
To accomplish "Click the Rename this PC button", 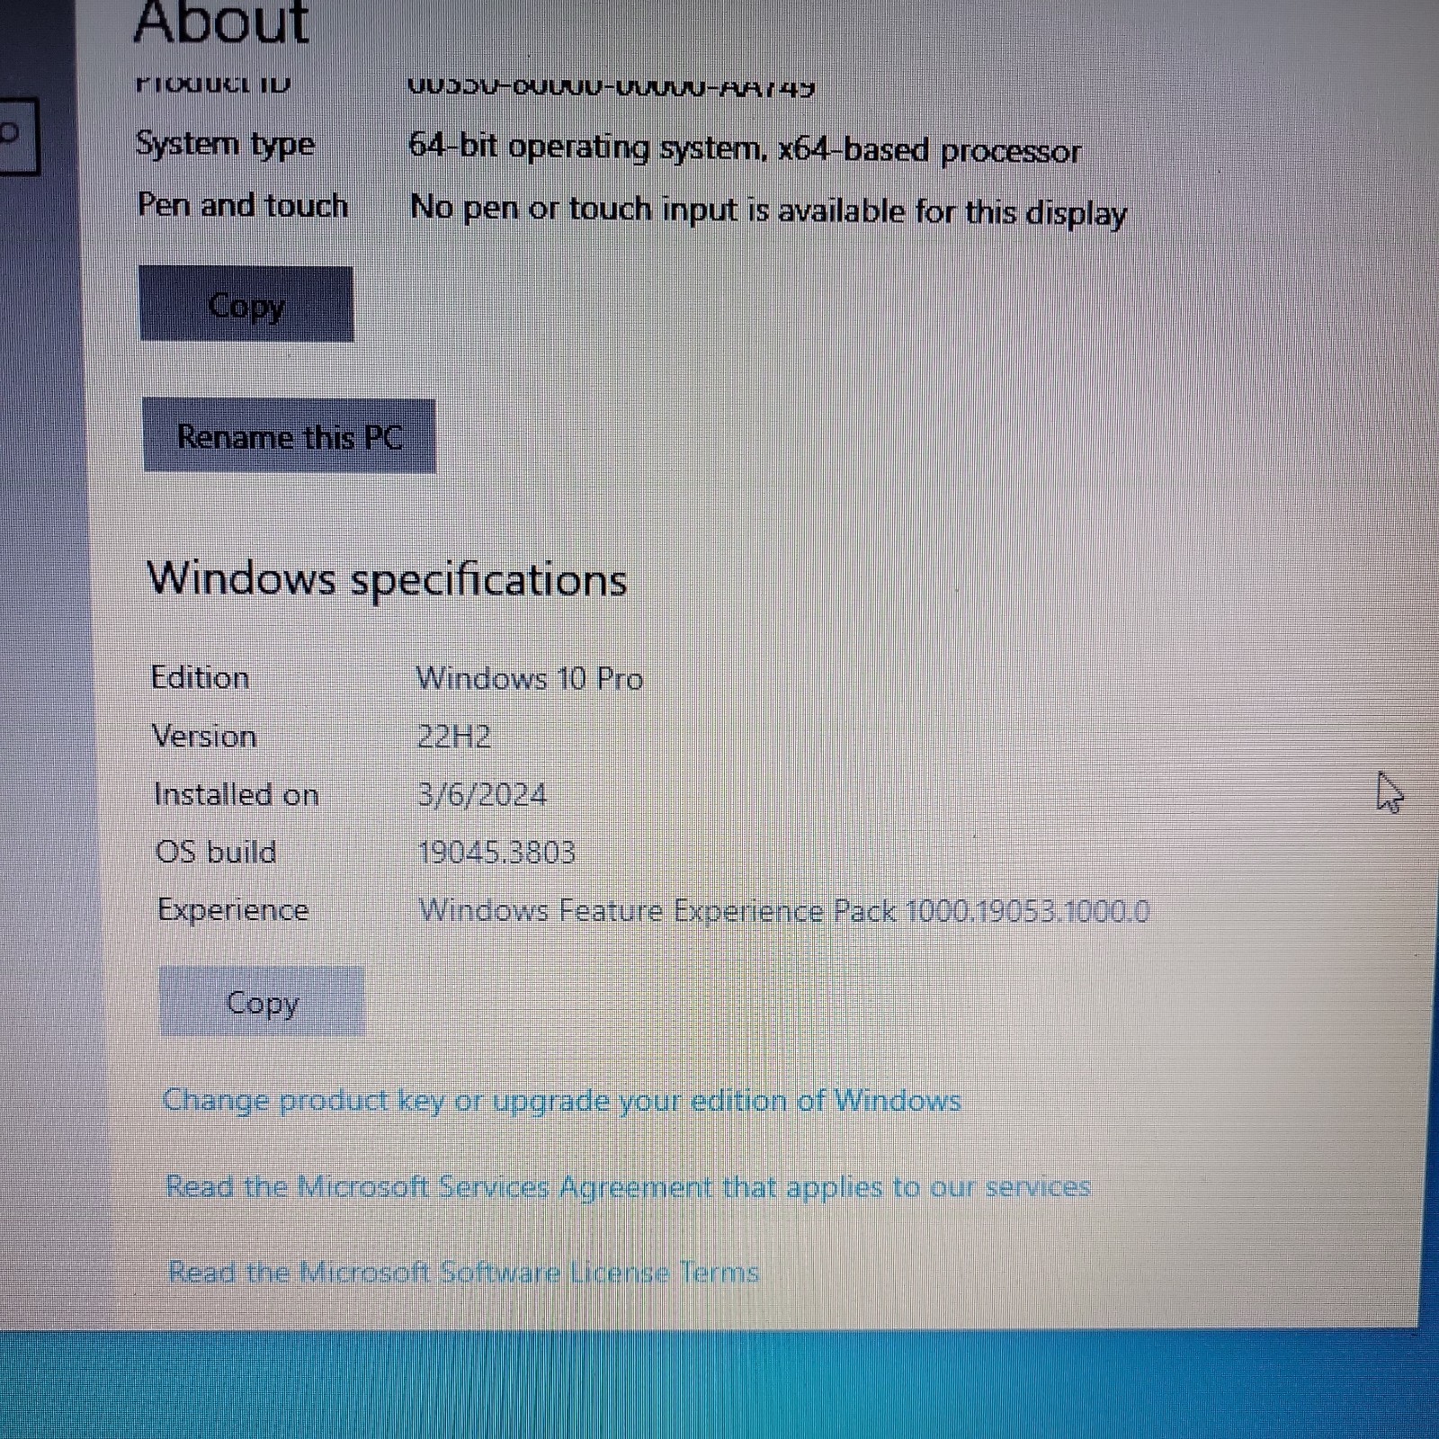I will tap(290, 436).
